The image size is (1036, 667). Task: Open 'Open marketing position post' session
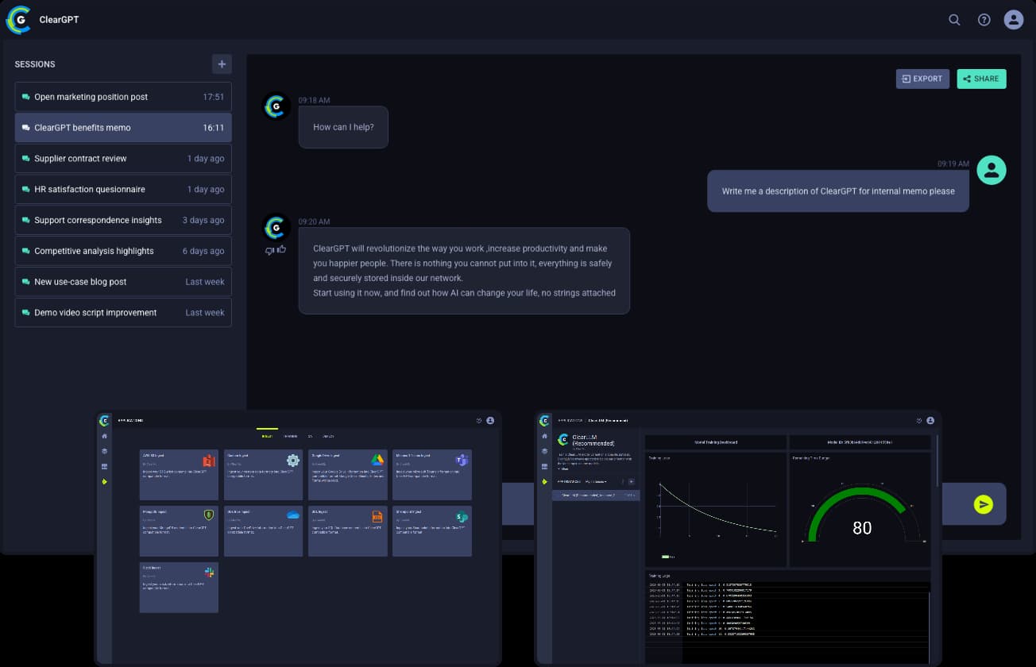(x=123, y=97)
